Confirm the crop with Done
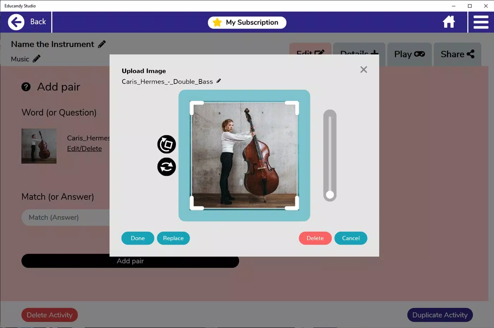The width and height of the screenshot is (494, 328). (x=137, y=238)
